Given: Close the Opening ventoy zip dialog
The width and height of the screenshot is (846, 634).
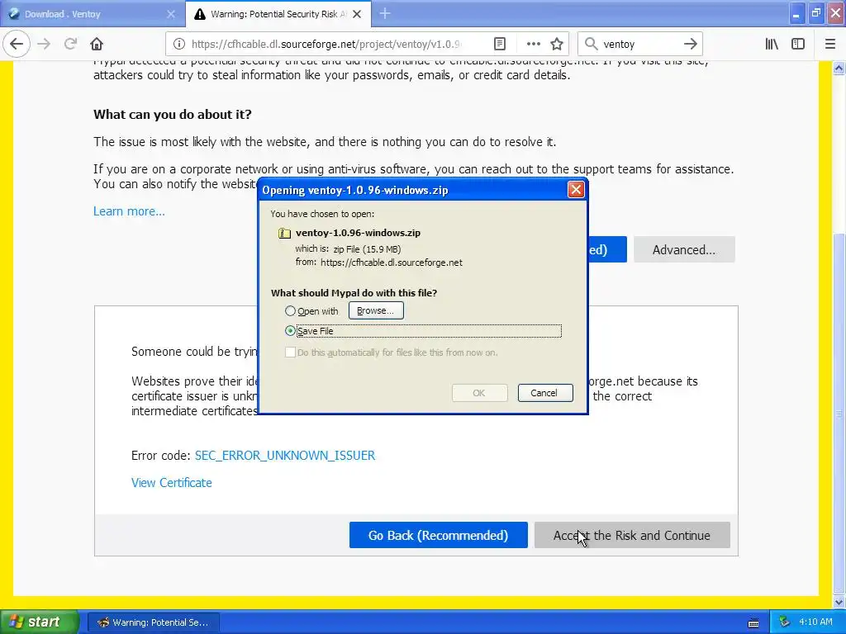Looking at the screenshot, I should (576, 189).
